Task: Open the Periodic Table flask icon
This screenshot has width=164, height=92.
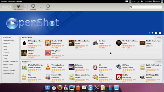Action: pyautogui.click(x=48, y=77)
